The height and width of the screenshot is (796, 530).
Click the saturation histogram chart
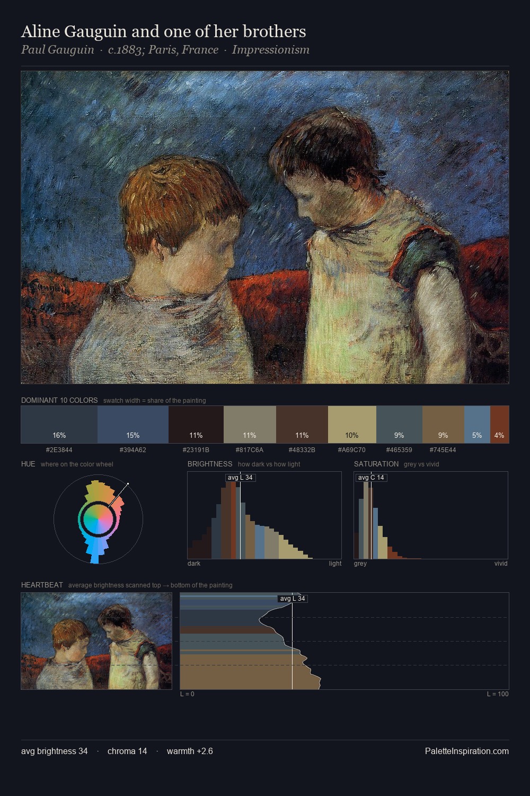point(431,515)
